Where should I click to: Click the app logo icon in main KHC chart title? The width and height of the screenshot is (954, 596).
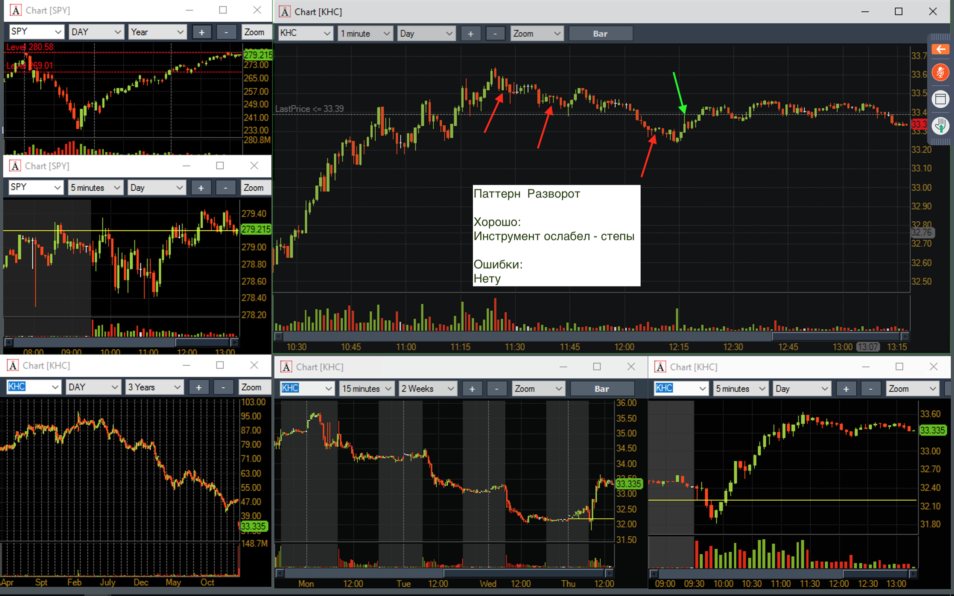point(285,12)
